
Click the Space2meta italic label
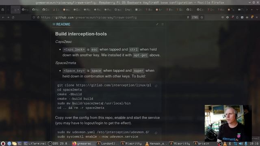66,63
